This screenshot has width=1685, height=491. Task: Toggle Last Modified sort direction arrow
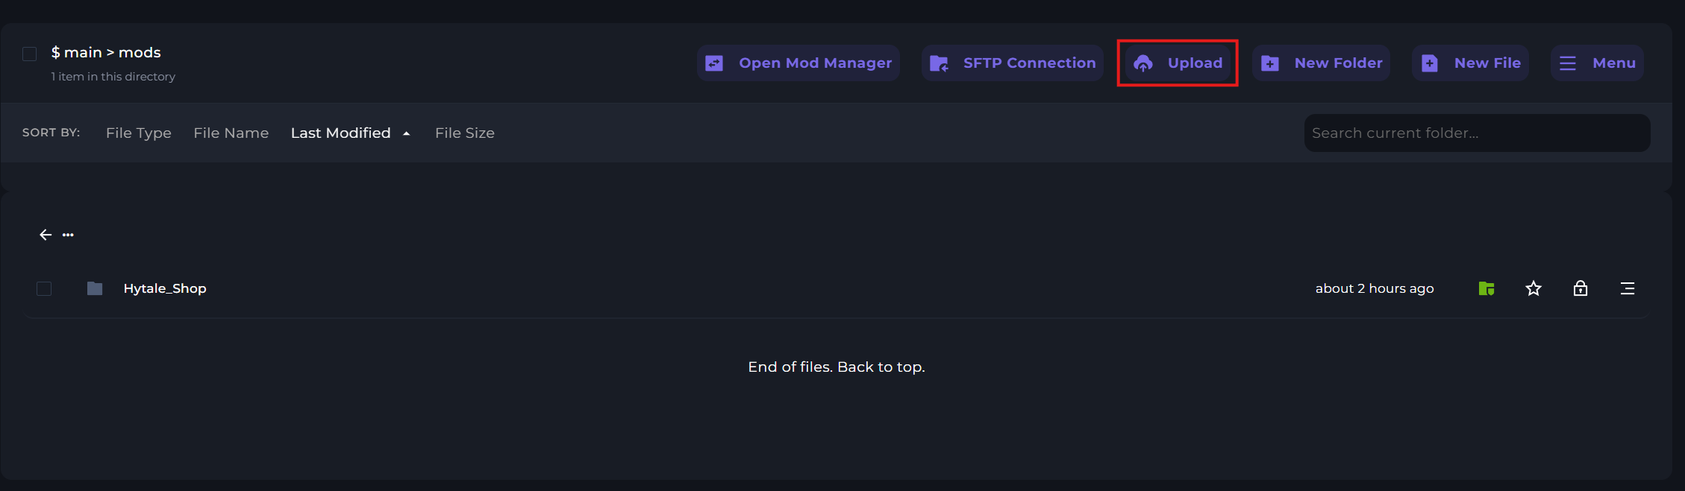[x=406, y=133]
